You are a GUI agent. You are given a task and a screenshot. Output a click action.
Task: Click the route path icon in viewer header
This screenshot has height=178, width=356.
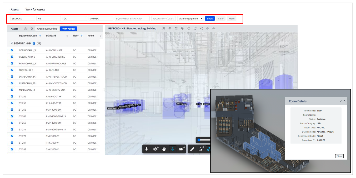tap(195, 28)
